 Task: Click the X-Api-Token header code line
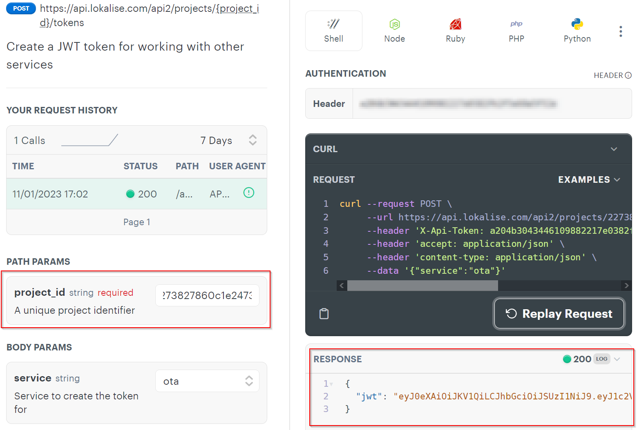click(x=499, y=231)
